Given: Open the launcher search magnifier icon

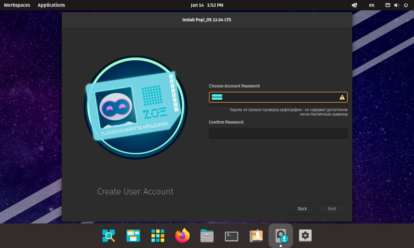Looking at the screenshot, I should coord(109,236).
